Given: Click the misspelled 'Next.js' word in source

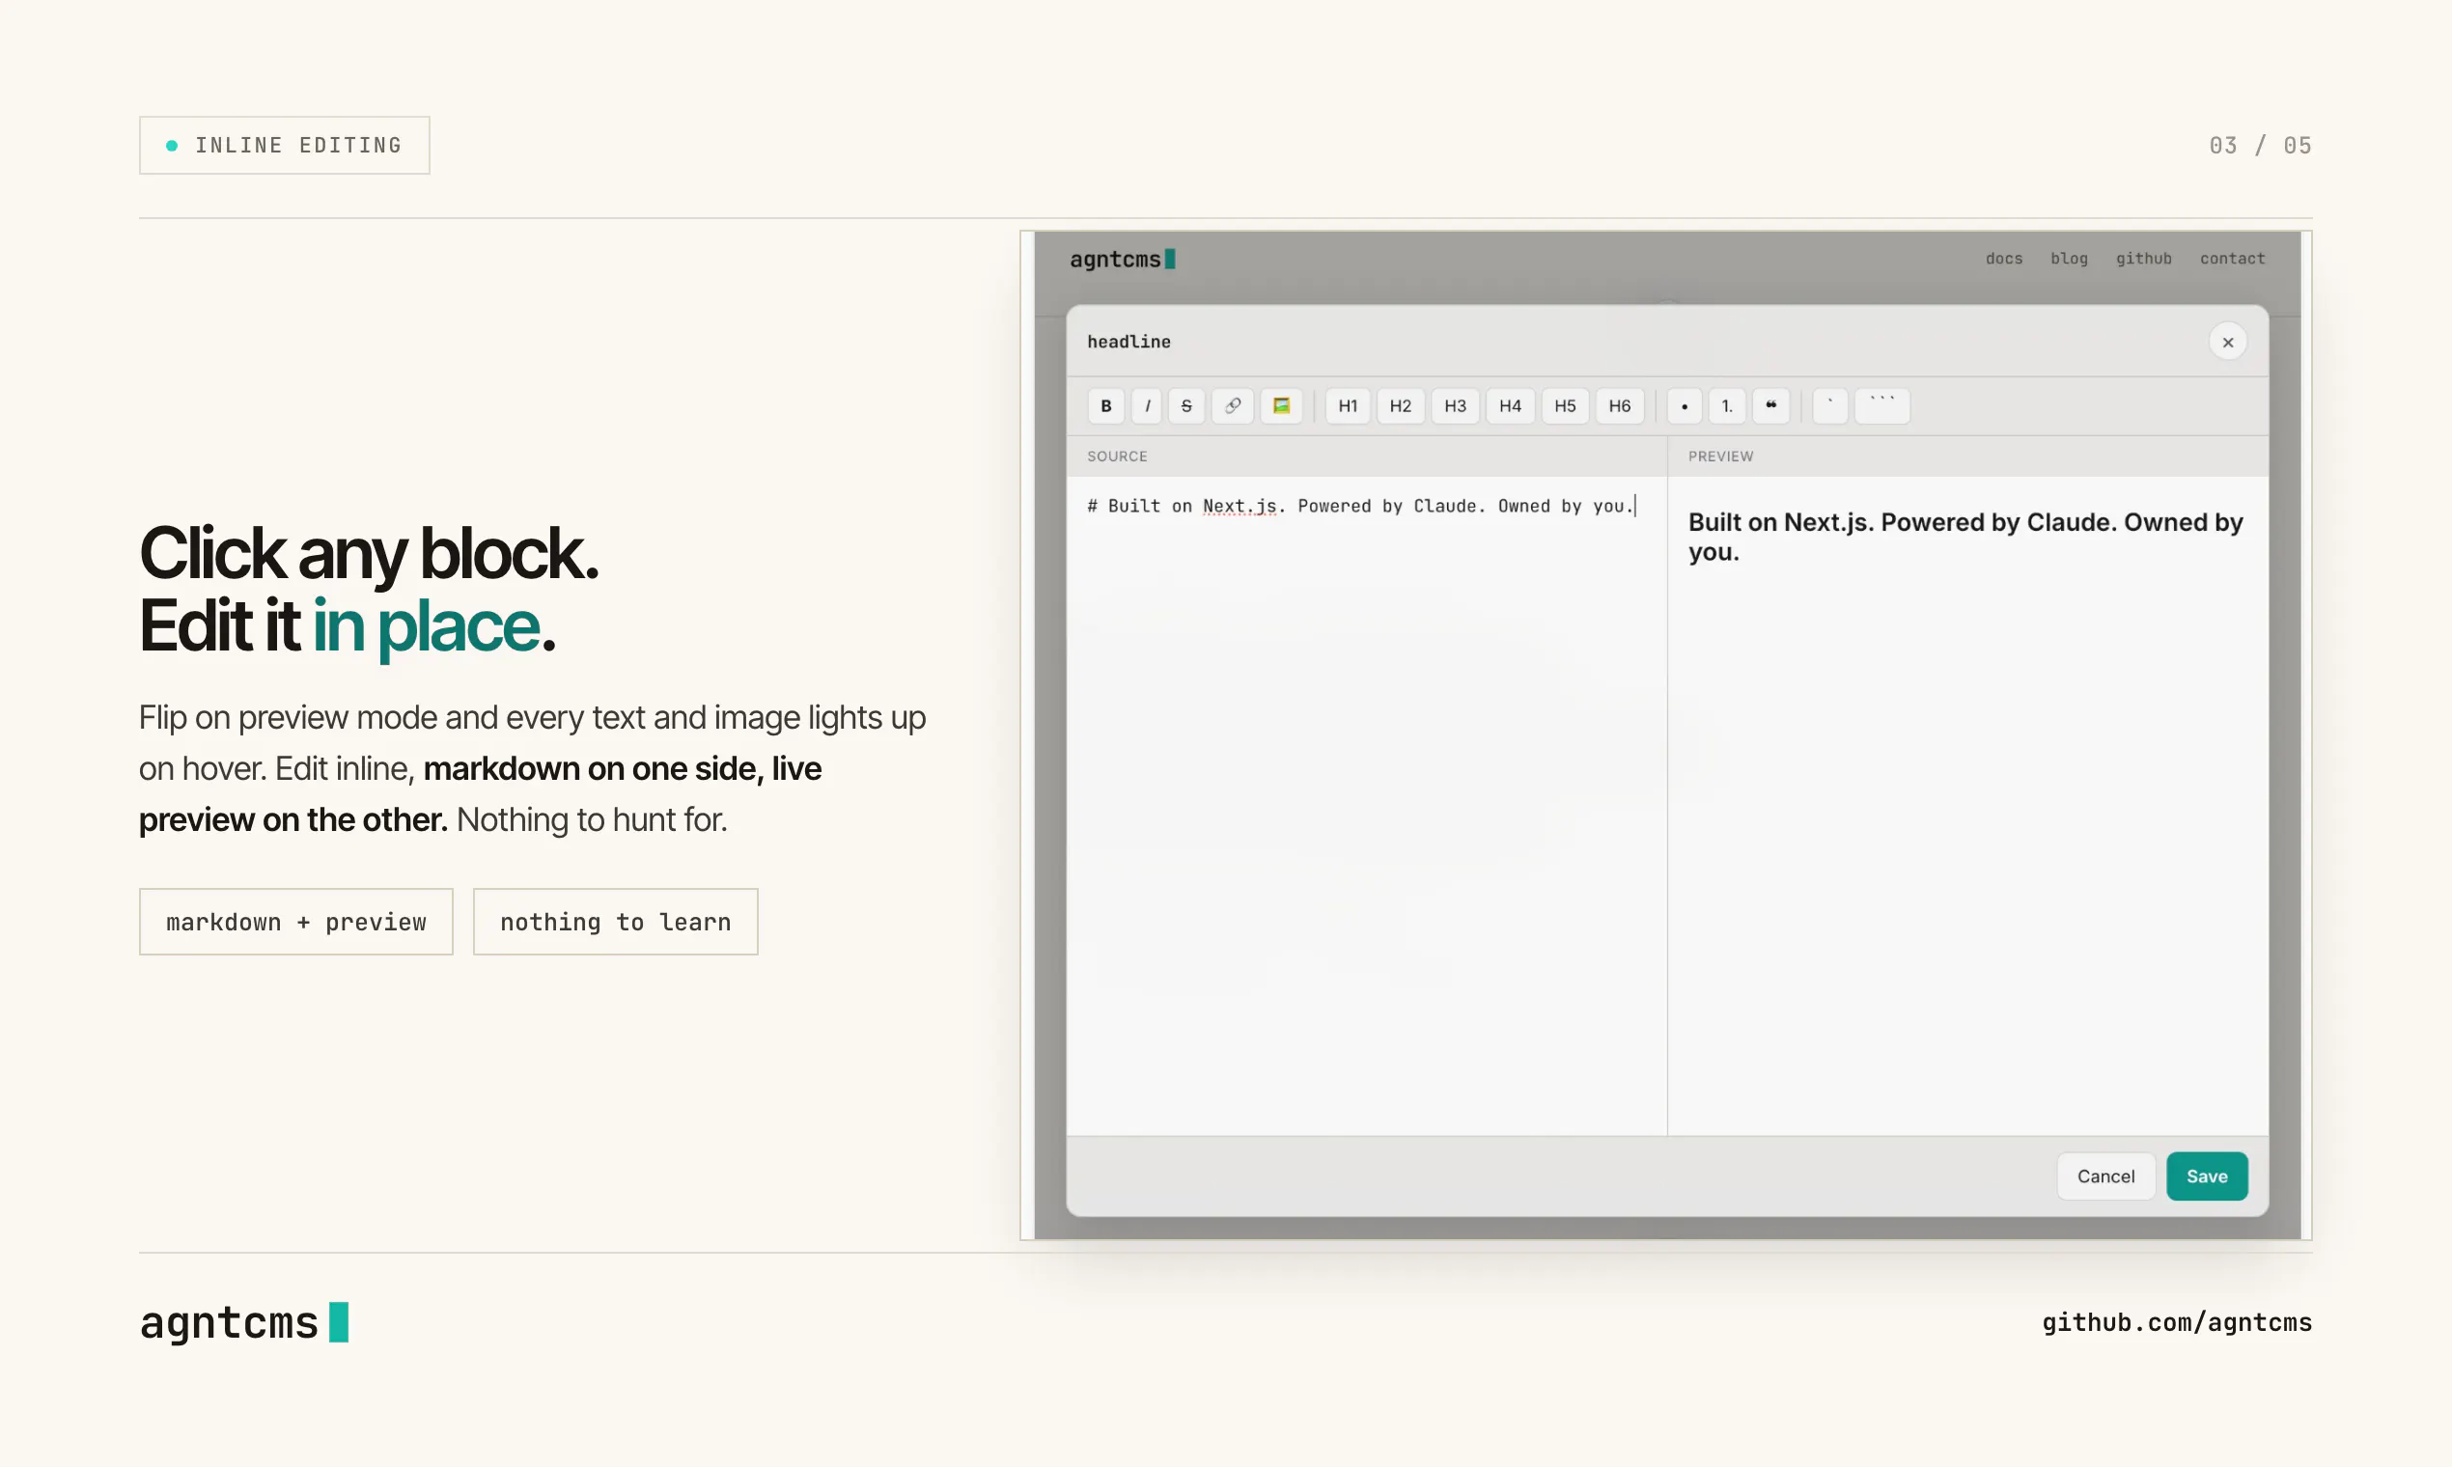Looking at the screenshot, I should [1240, 506].
